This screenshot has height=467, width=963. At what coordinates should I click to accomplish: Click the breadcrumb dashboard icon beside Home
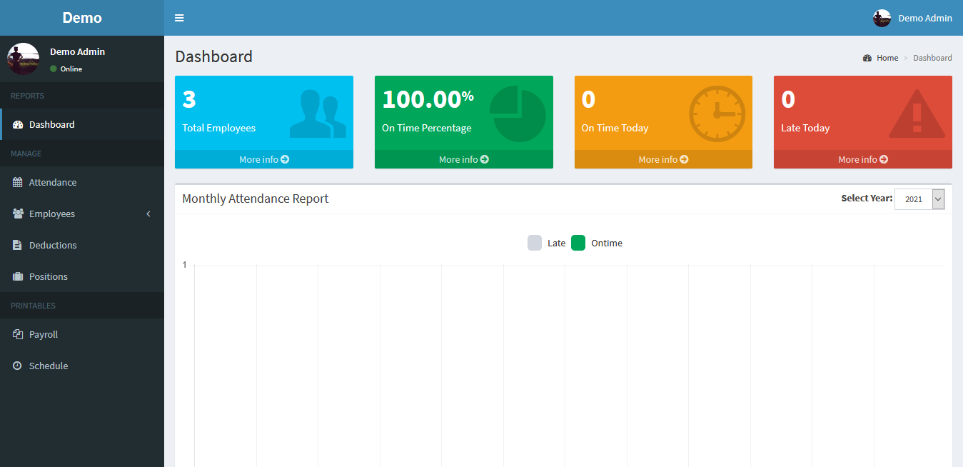867,58
